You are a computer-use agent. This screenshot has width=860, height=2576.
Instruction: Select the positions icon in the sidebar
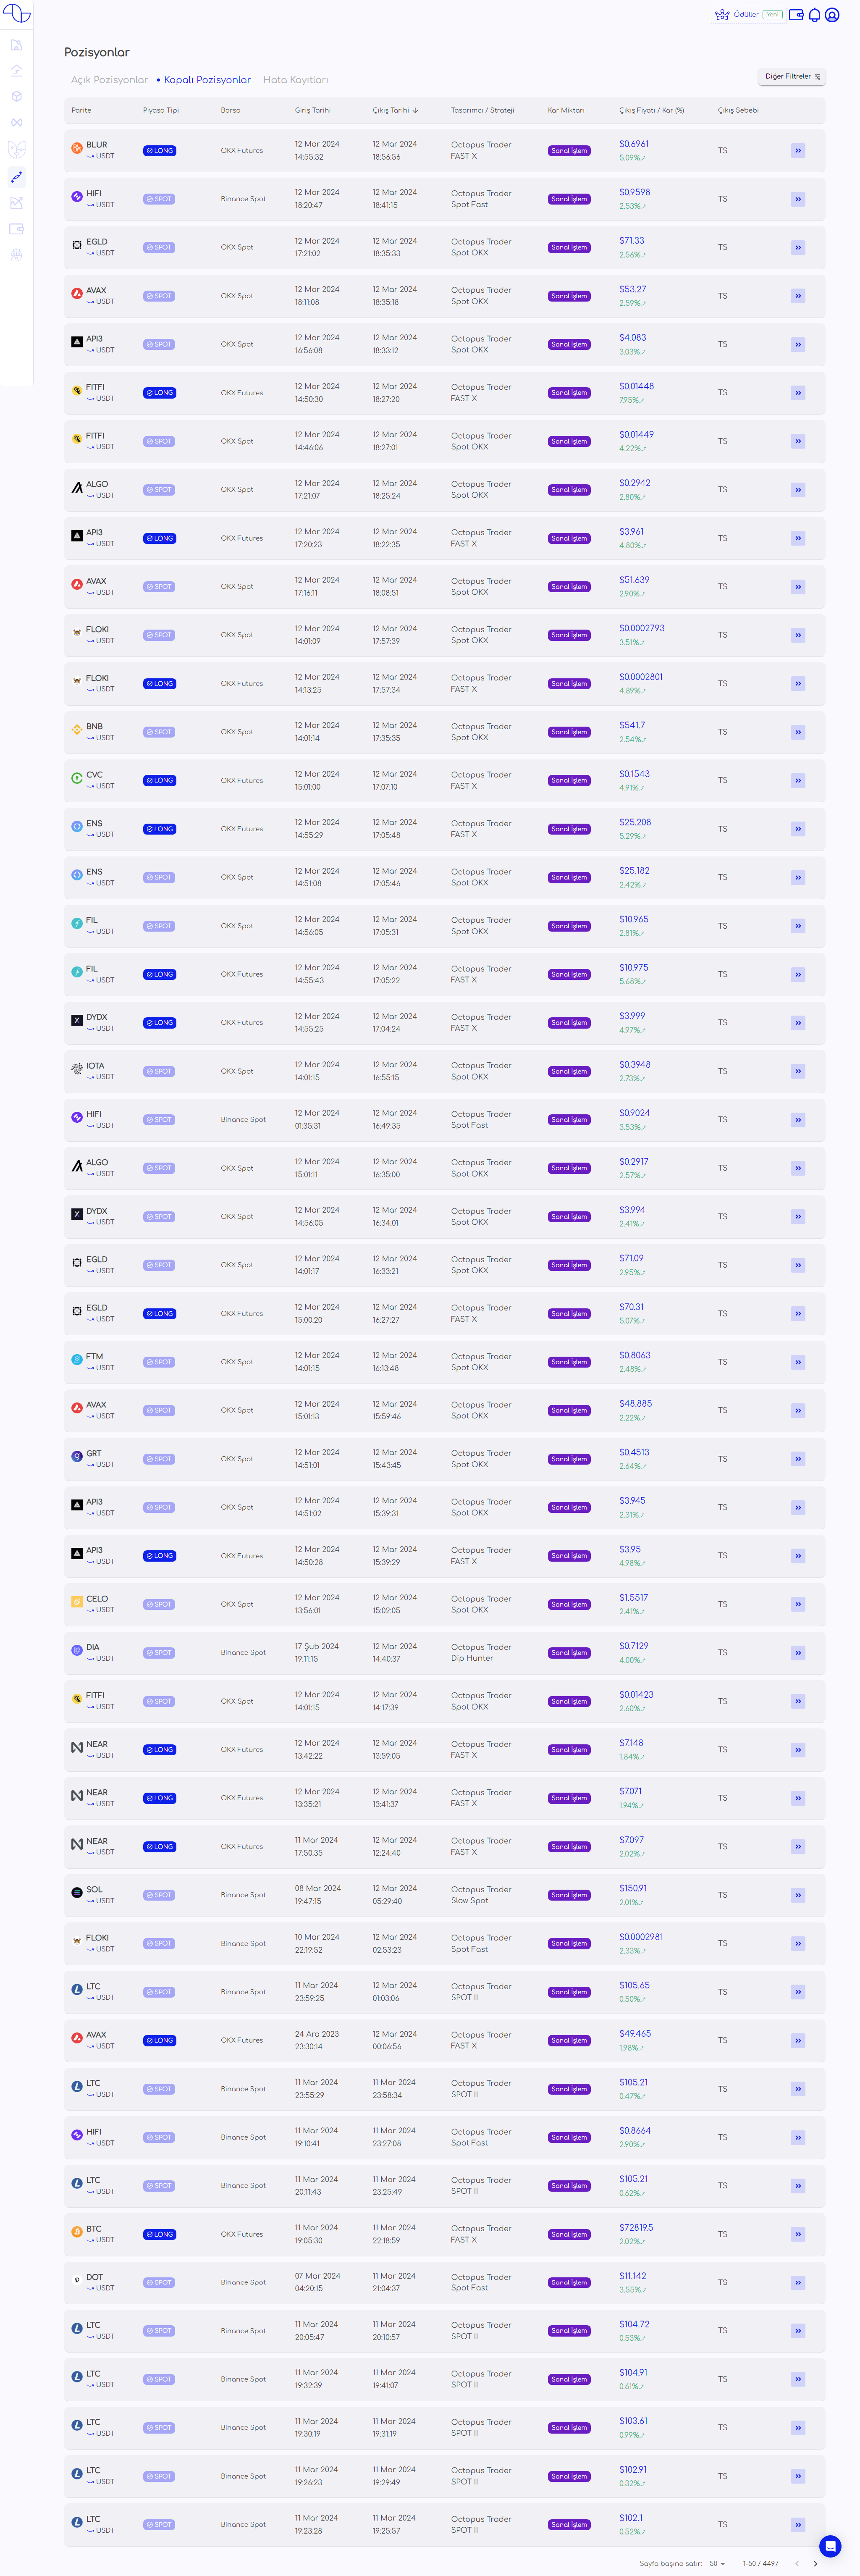(x=16, y=177)
